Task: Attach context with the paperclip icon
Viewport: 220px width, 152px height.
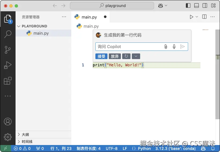Action: click(166, 46)
